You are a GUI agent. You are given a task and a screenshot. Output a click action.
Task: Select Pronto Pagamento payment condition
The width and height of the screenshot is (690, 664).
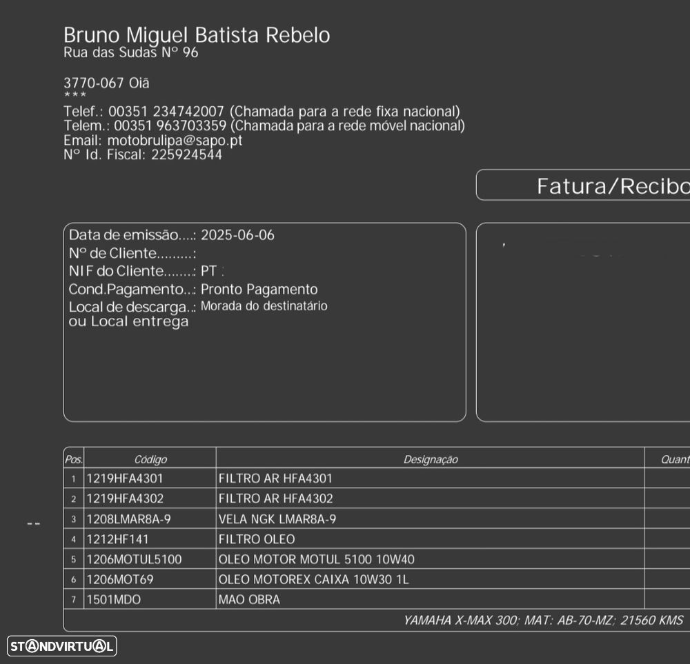pos(259,290)
